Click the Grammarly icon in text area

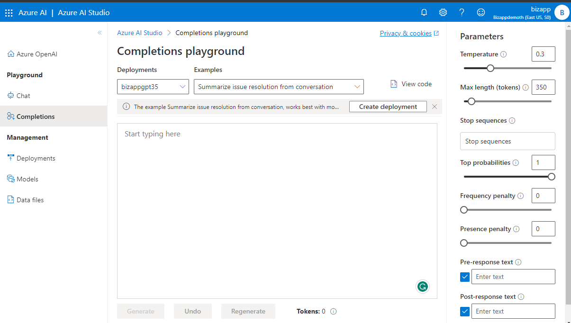tap(422, 286)
